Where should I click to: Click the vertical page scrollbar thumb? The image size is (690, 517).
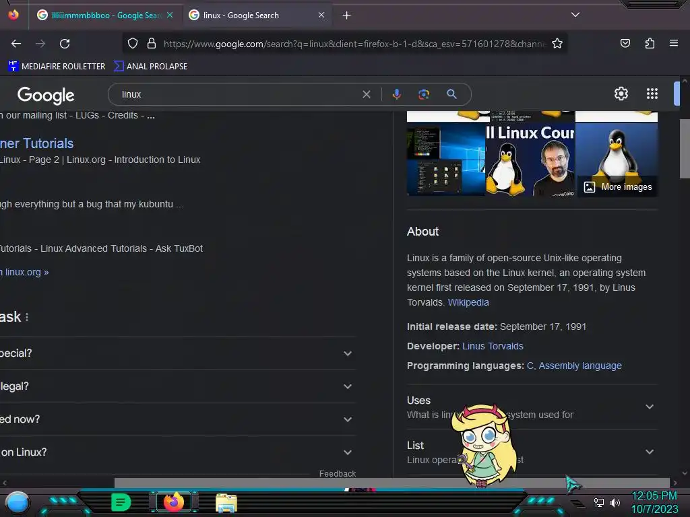(x=685, y=147)
